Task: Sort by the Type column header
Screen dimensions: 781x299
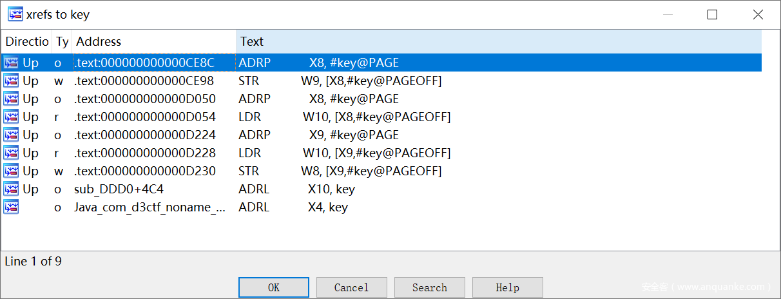Action: 62,41
